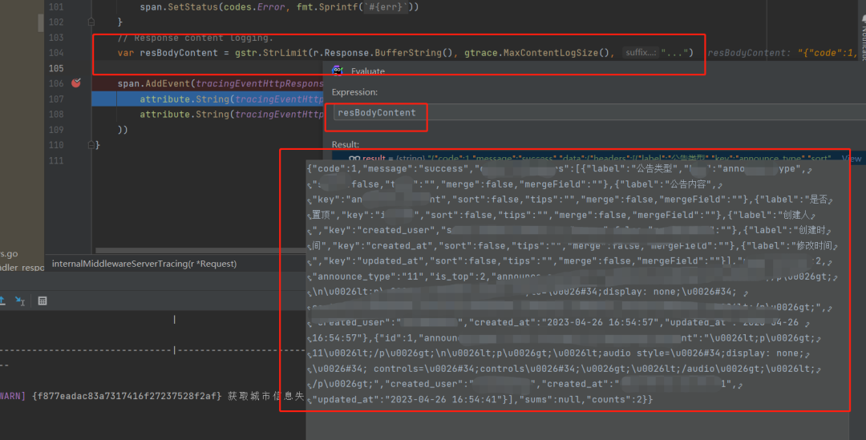This screenshot has height=440, width=866.
Task: Click updated_at 2023-04-26 16:54:41 text in result
Action: [404, 399]
